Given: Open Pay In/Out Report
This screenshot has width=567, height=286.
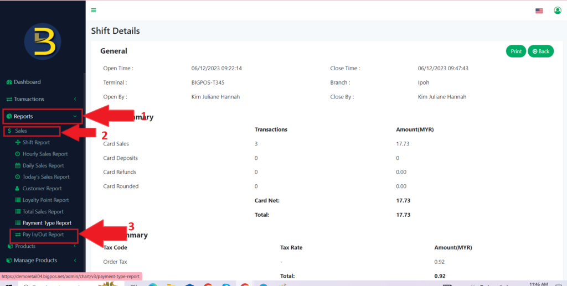Looking at the screenshot, I should [x=43, y=235].
